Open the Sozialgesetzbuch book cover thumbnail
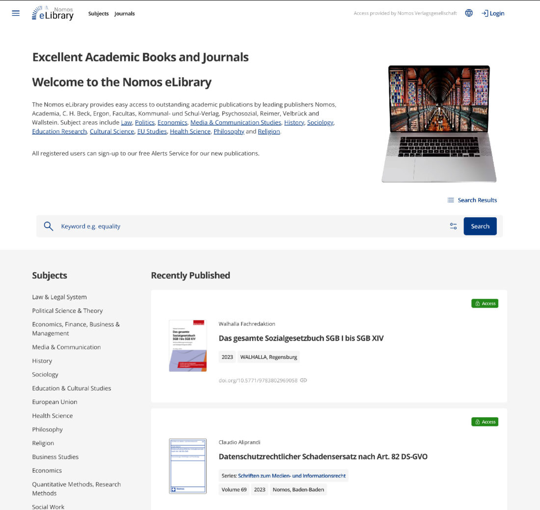Image resolution: width=540 pixels, height=510 pixels. [x=188, y=345]
